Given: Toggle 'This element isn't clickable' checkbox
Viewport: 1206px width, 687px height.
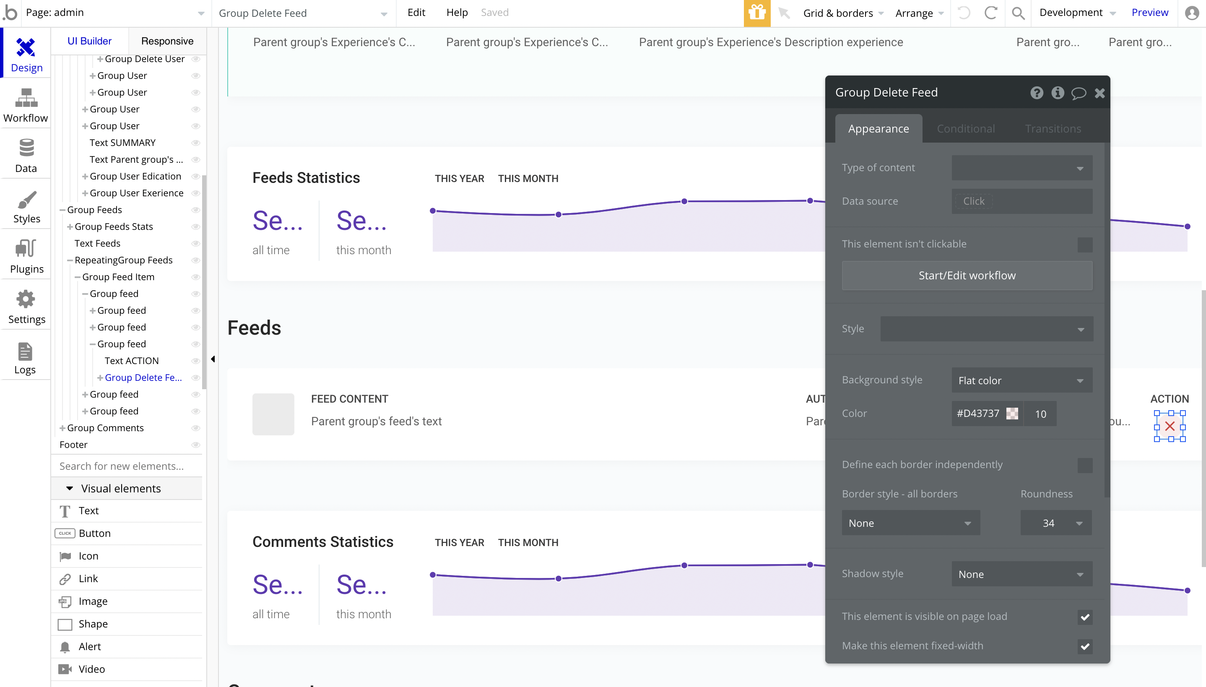Looking at the screenshot, I should click(x=1084, y=245).
